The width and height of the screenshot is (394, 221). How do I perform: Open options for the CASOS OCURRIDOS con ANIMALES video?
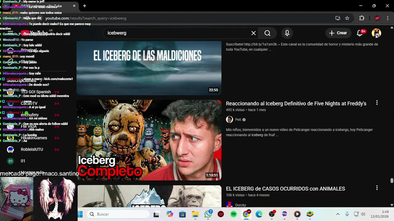[x=377, y=188]
